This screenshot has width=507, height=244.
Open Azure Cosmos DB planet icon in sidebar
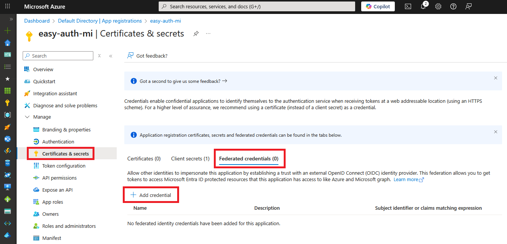8,175
